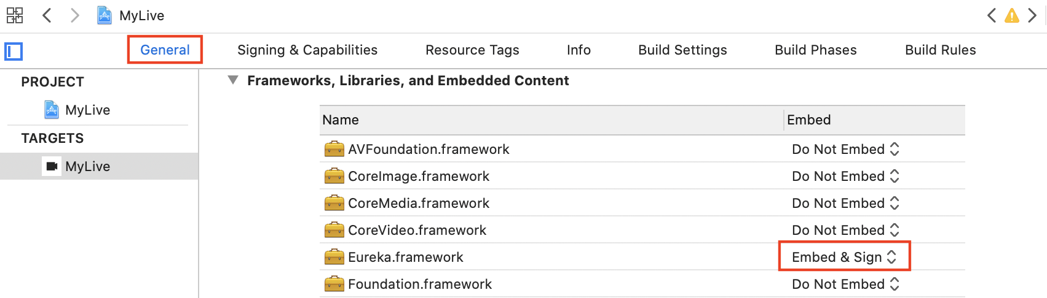Viewport: 1047px width, 298px height.
Task: Switch to the Signing & Capabilities tab
Action: tap(307, 50)
